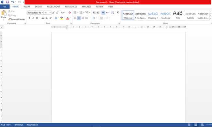The width and height of the screenshot is (212, 127).
Task: Toggle Bold formatting
Action: [29, 18]
